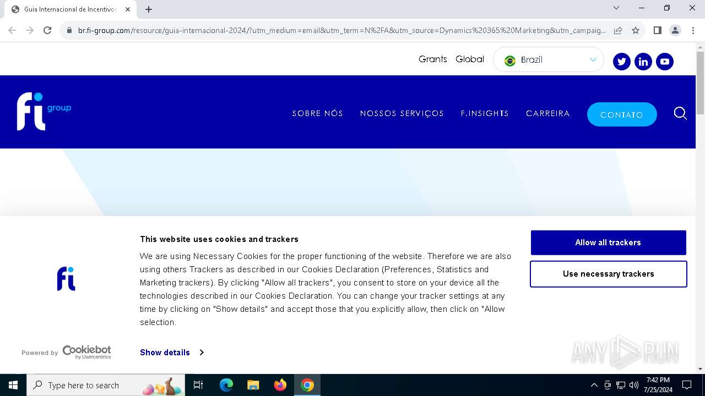This screenshot has height=396, width=705.
Task: Close the Guia Internacional tab
Action: tap(128, 9)
